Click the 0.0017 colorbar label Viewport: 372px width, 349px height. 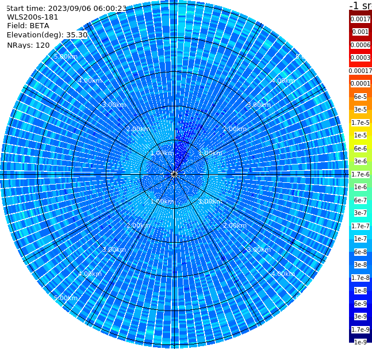361,19
